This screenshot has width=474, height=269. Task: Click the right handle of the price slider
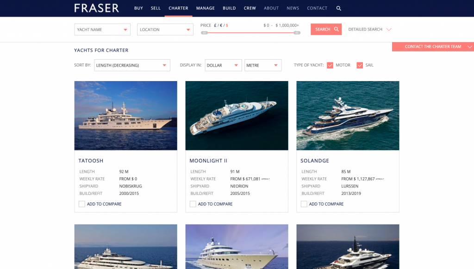pos(297,33)
